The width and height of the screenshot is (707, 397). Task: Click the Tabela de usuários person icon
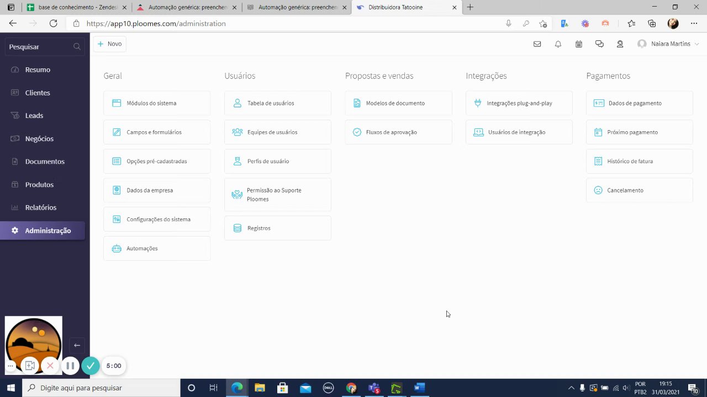point(238,103)
